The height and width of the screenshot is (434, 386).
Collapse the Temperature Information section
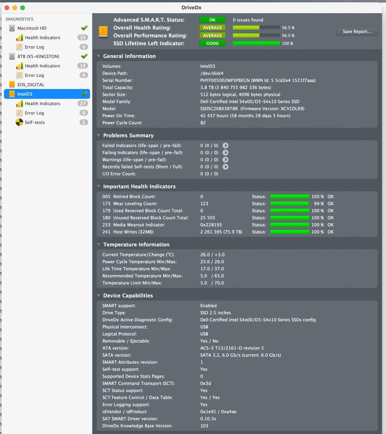99,244
